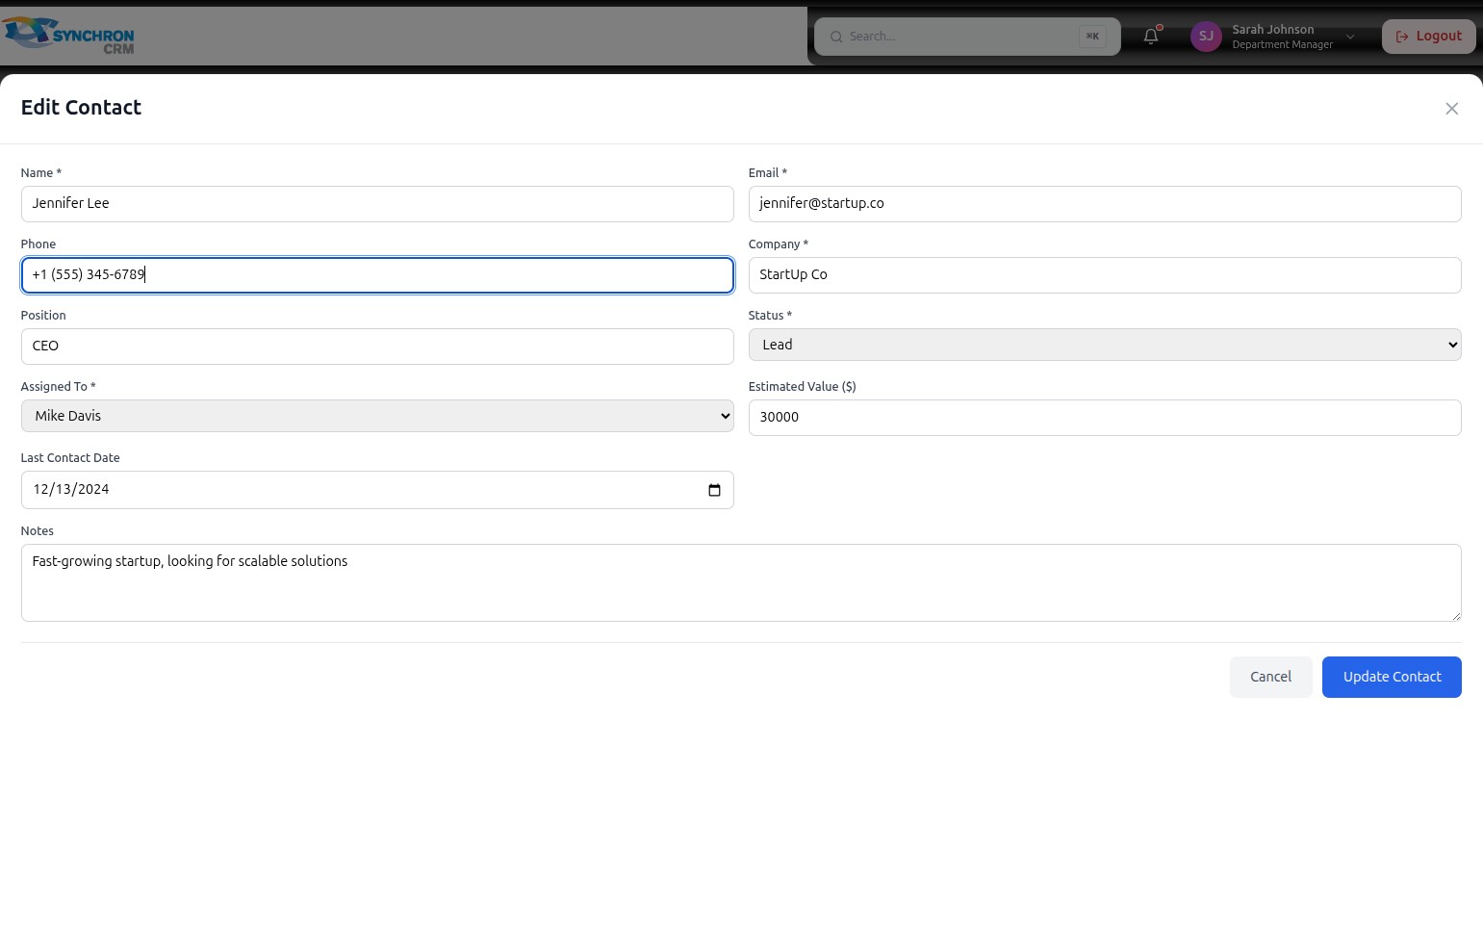Click the Estimated Value field
1483x925 pixels.
(x=1105, y=418)
